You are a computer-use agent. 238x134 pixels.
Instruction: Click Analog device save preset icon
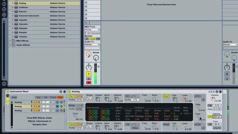click(221, 92)
